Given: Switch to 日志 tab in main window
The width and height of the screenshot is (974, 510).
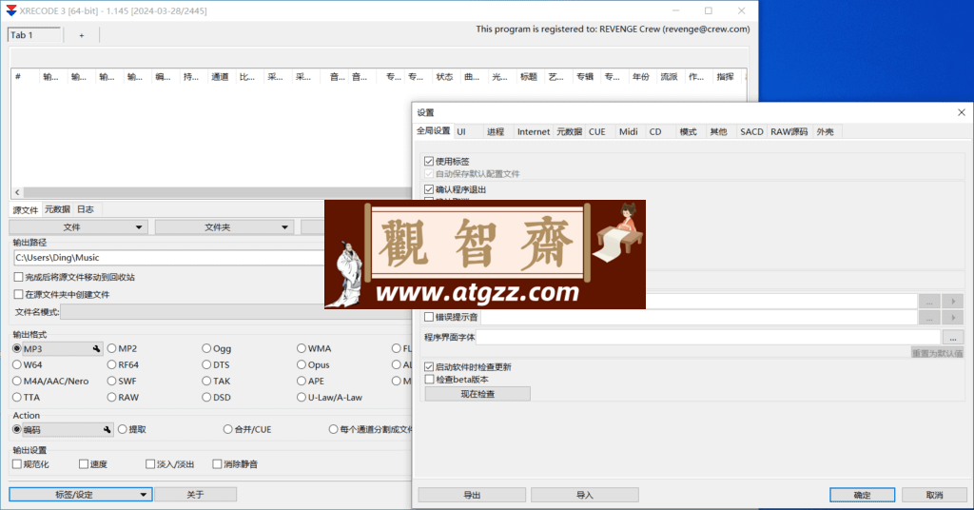Looking at the screenshot, I should [85, 209].
